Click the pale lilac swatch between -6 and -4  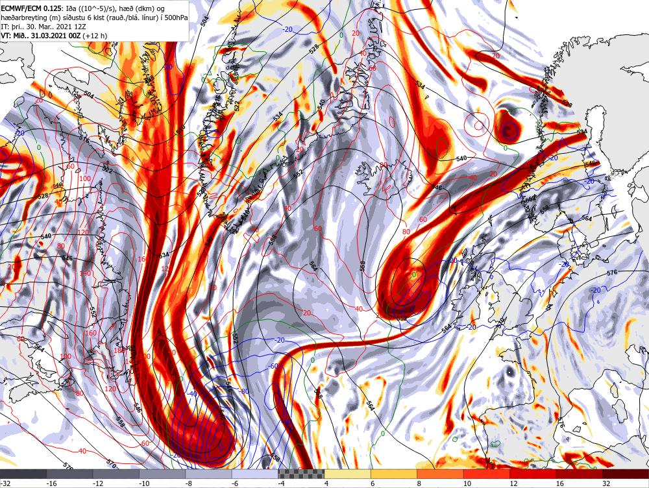point(255,474)
